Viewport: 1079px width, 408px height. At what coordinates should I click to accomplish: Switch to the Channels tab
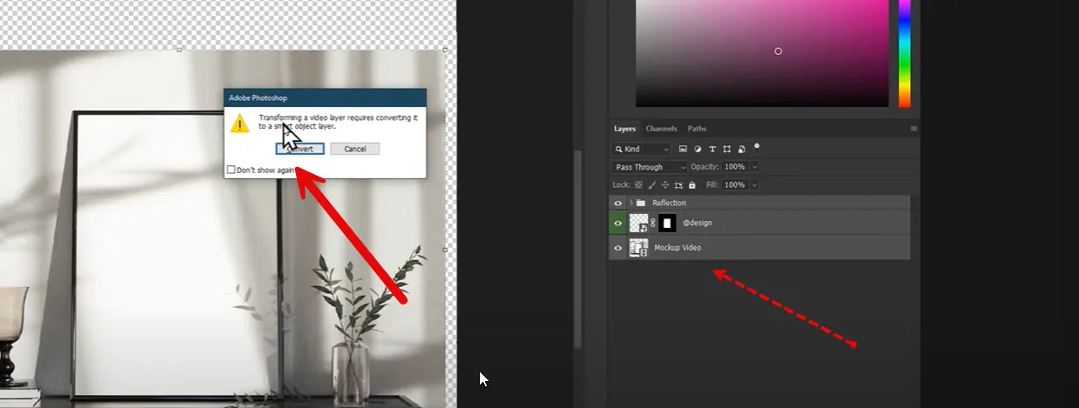click(x=661, y=129)
